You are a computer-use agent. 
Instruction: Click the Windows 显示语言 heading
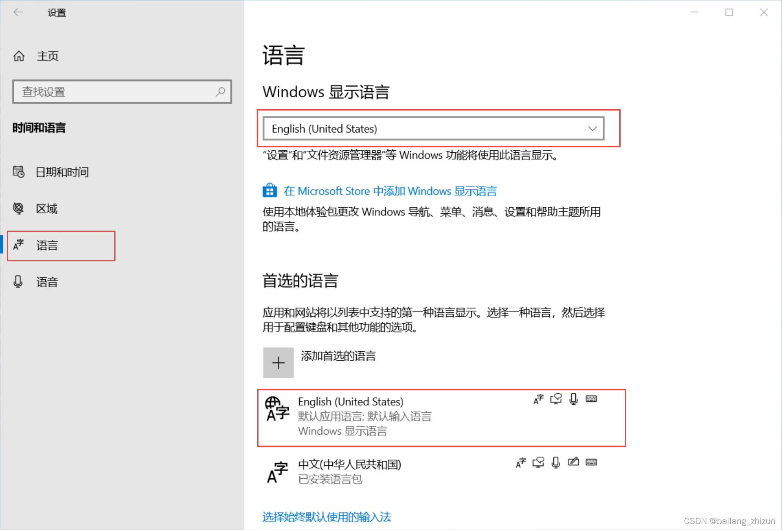pyautogui.click(x=326, y=92)
